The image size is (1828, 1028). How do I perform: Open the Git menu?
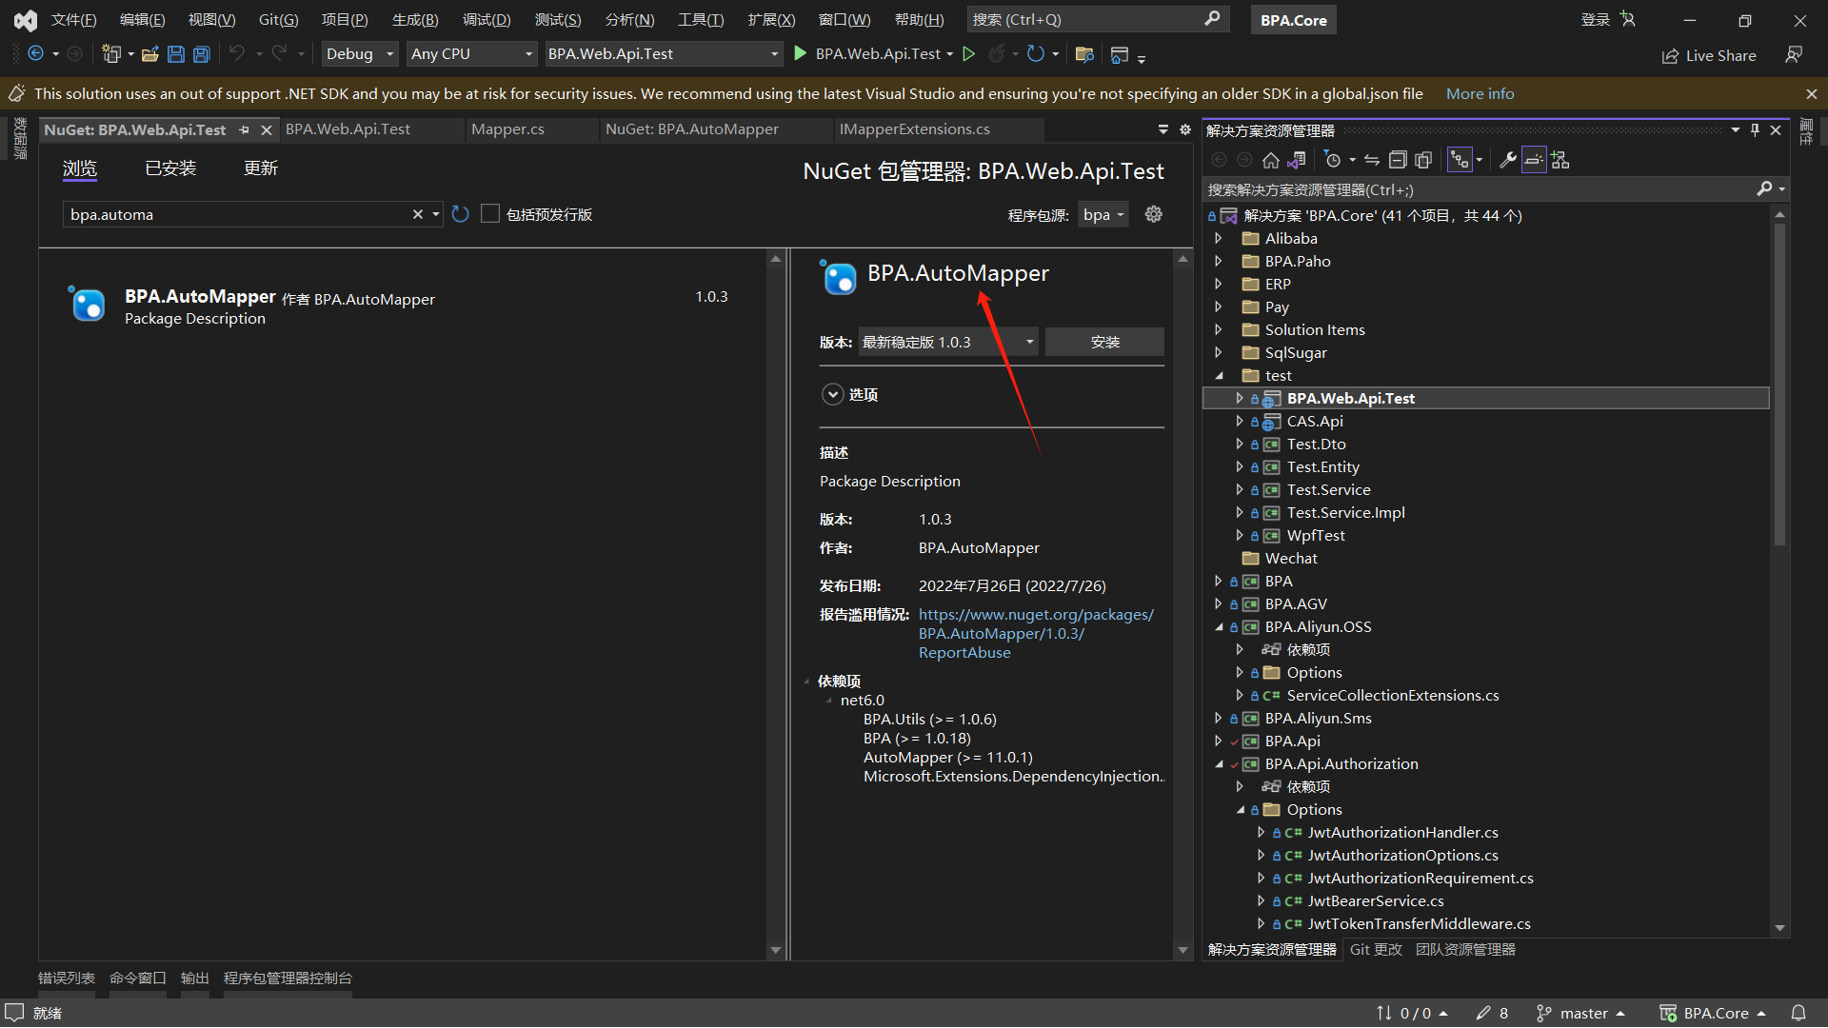[278, 19]
